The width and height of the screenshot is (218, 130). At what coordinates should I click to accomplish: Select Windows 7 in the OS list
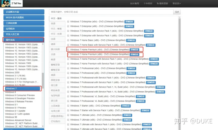[x=22, y=88]
